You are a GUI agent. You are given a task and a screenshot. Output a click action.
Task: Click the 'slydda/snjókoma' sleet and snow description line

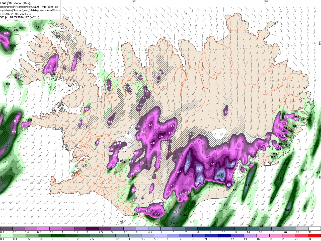pos(30,10)
